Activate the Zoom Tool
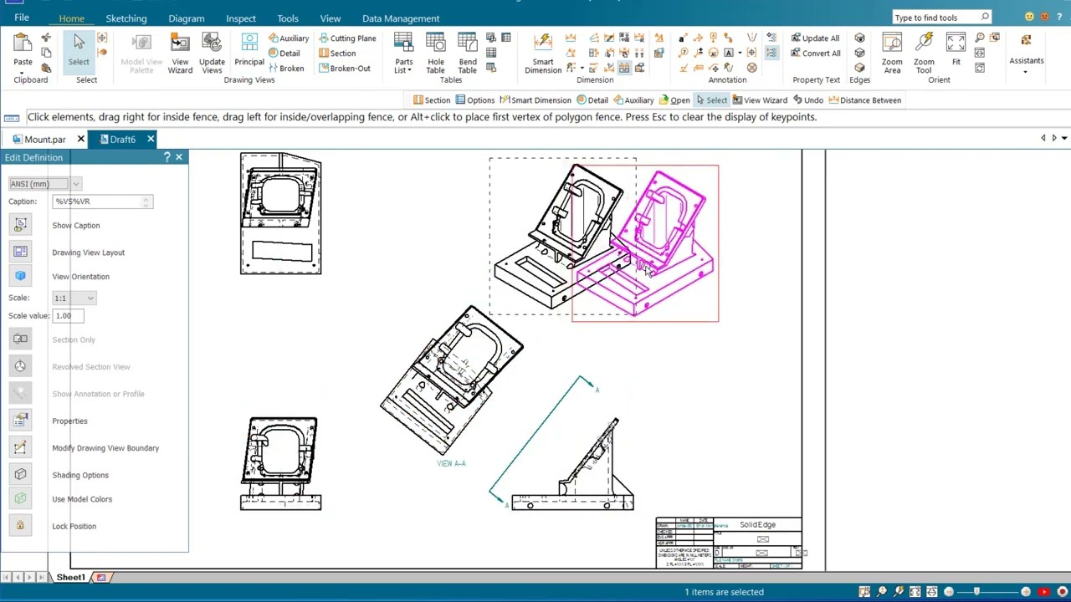 coord(924,54)
